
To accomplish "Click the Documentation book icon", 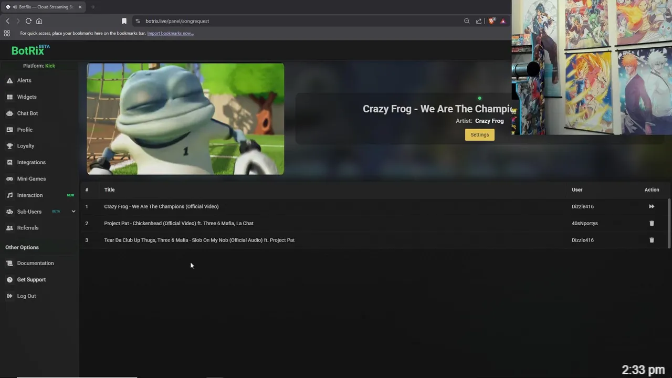I will [9, 263].
